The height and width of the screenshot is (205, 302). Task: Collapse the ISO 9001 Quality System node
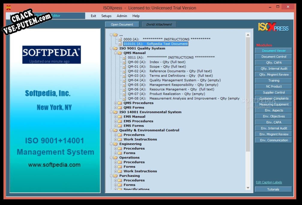111,49
